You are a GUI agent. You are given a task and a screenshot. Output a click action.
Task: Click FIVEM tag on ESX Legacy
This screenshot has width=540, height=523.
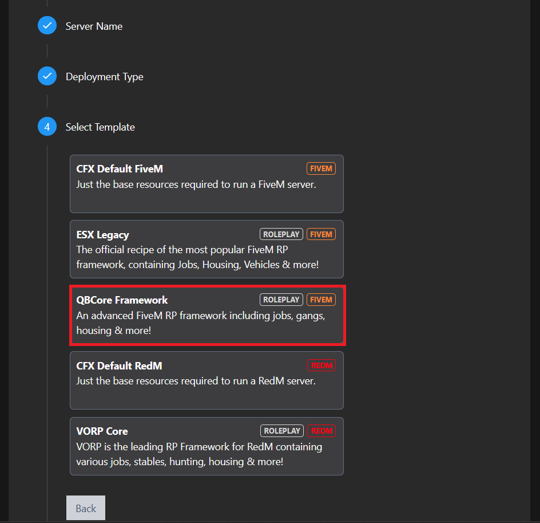tap(321, 234)
